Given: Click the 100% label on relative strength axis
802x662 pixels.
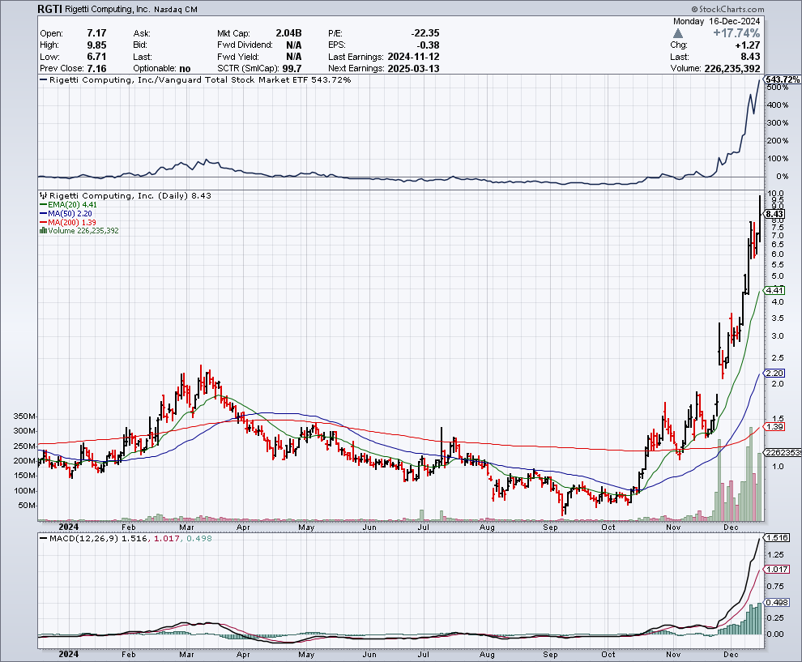Looking at the screenshot, I should coord(778,159).
